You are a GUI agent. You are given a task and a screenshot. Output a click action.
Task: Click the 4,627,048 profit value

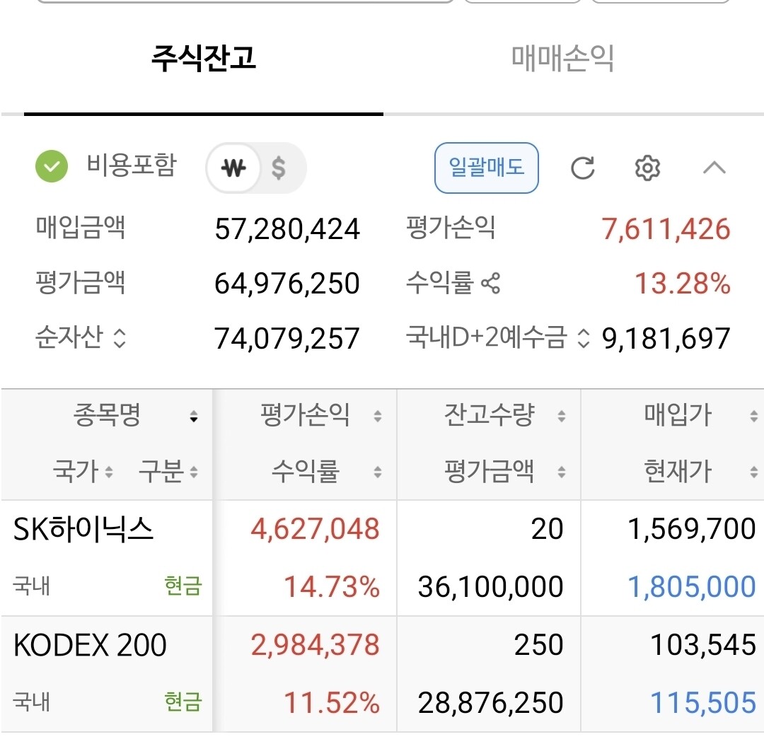pos(316,529)
